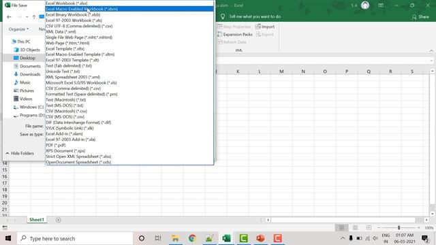436x245 pixels.
Task: Open Task View on taskbar
Action: [x=158, y=238]
